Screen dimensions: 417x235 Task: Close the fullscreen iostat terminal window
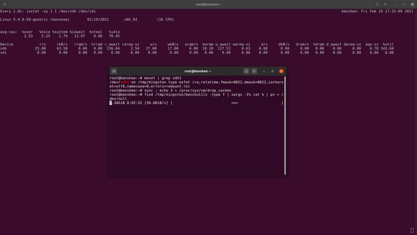412,4
